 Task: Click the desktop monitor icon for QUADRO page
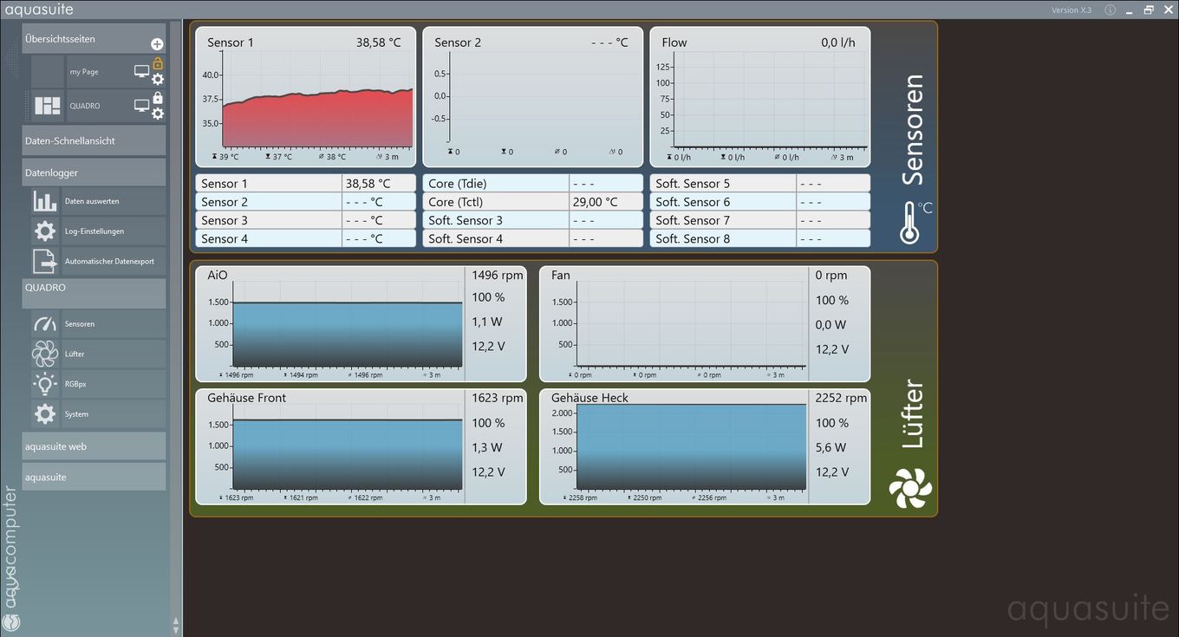pyautogui.click(x=141, y=105)
